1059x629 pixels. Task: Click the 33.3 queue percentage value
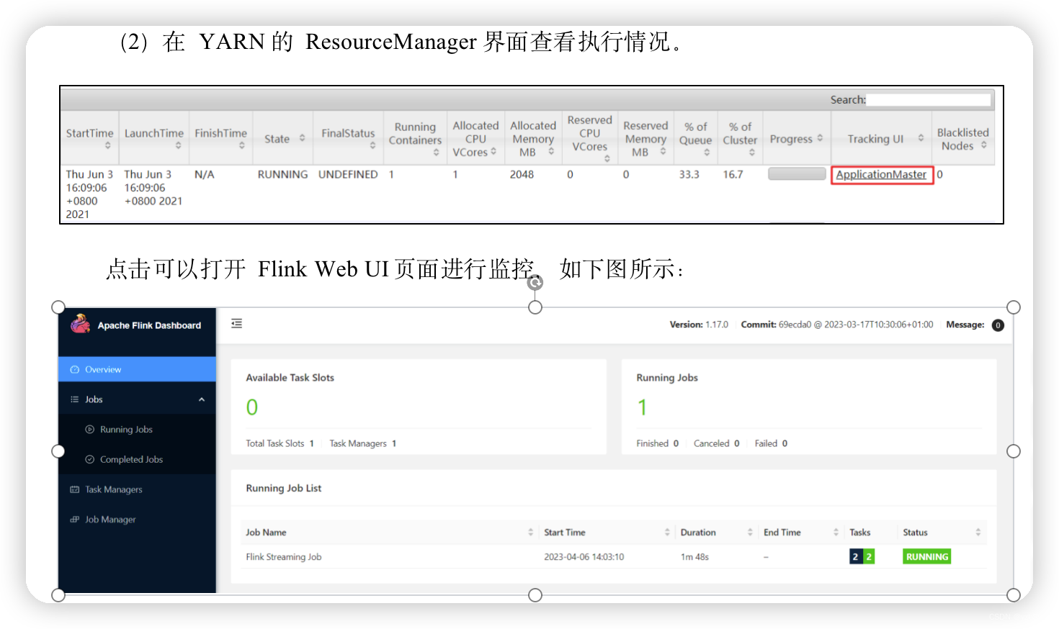[x=689, y=174]
